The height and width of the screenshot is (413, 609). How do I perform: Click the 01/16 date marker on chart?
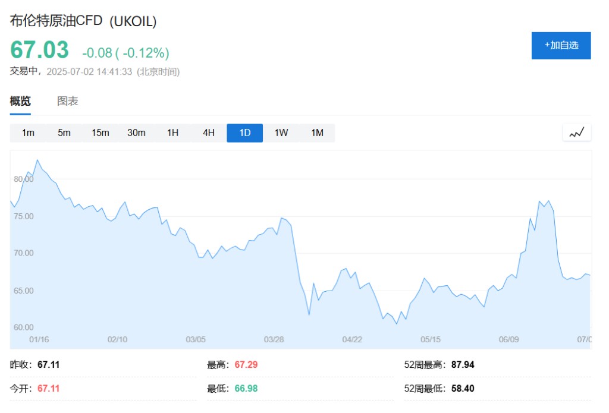(x=39, y=340)
